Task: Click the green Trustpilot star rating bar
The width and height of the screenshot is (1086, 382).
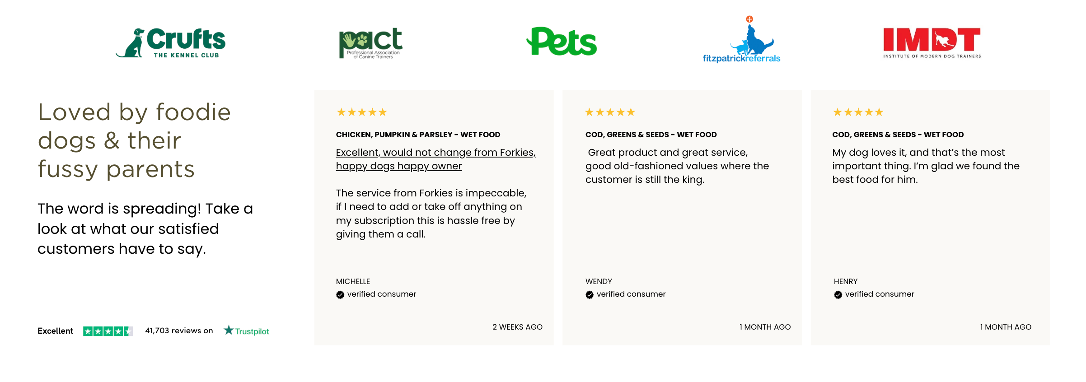Action: 108,331
